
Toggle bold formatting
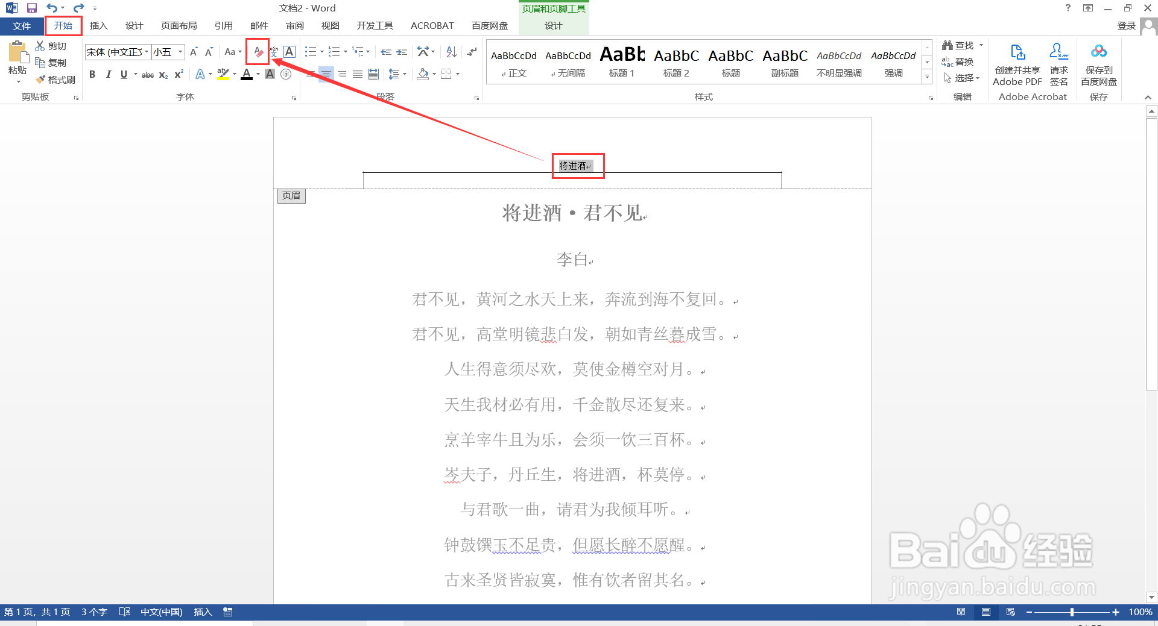(92, 74)
